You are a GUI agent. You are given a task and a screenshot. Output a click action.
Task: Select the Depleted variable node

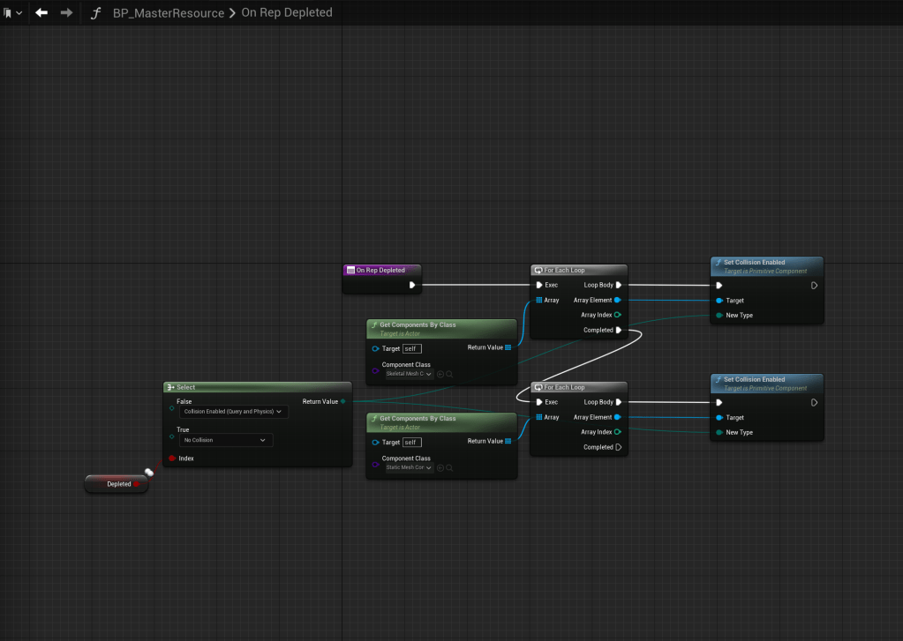(117, 484)
